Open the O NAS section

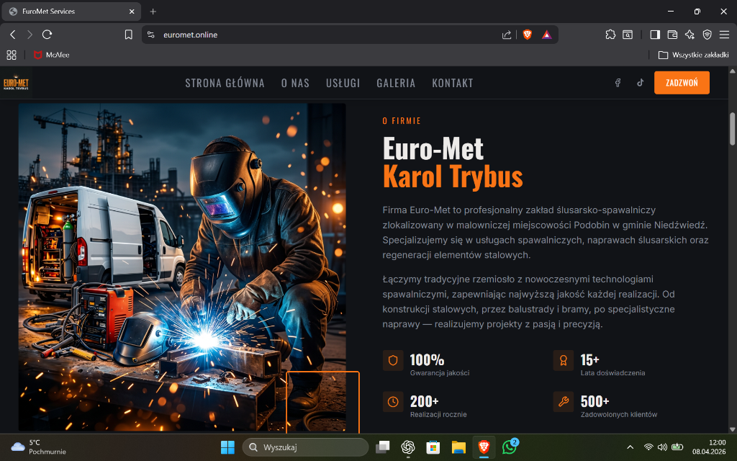click(x=295, y=84)
